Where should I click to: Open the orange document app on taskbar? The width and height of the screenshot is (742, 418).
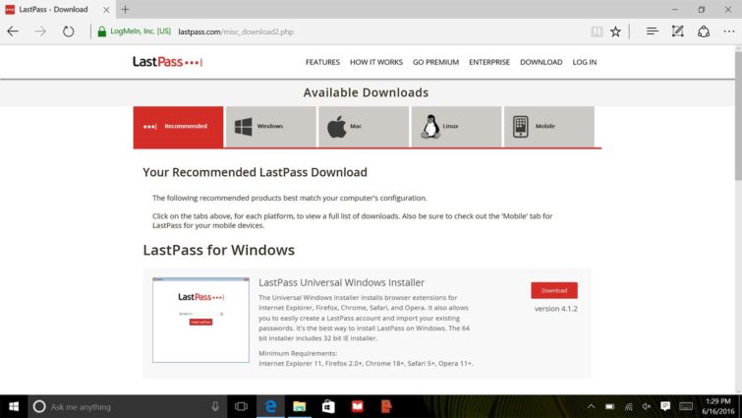click(x=386, y=406)
